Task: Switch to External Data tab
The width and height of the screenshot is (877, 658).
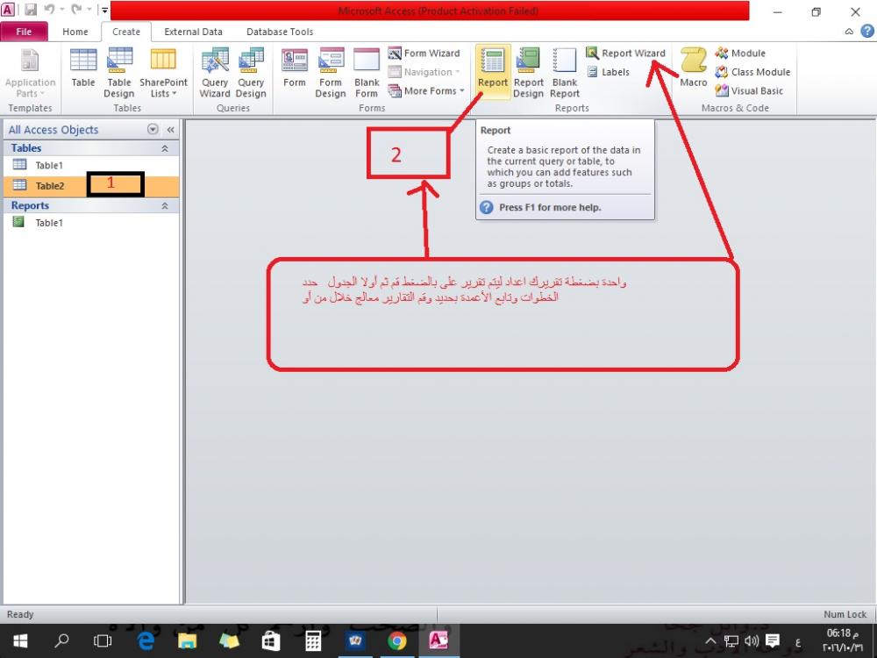Action: (194, 32)
